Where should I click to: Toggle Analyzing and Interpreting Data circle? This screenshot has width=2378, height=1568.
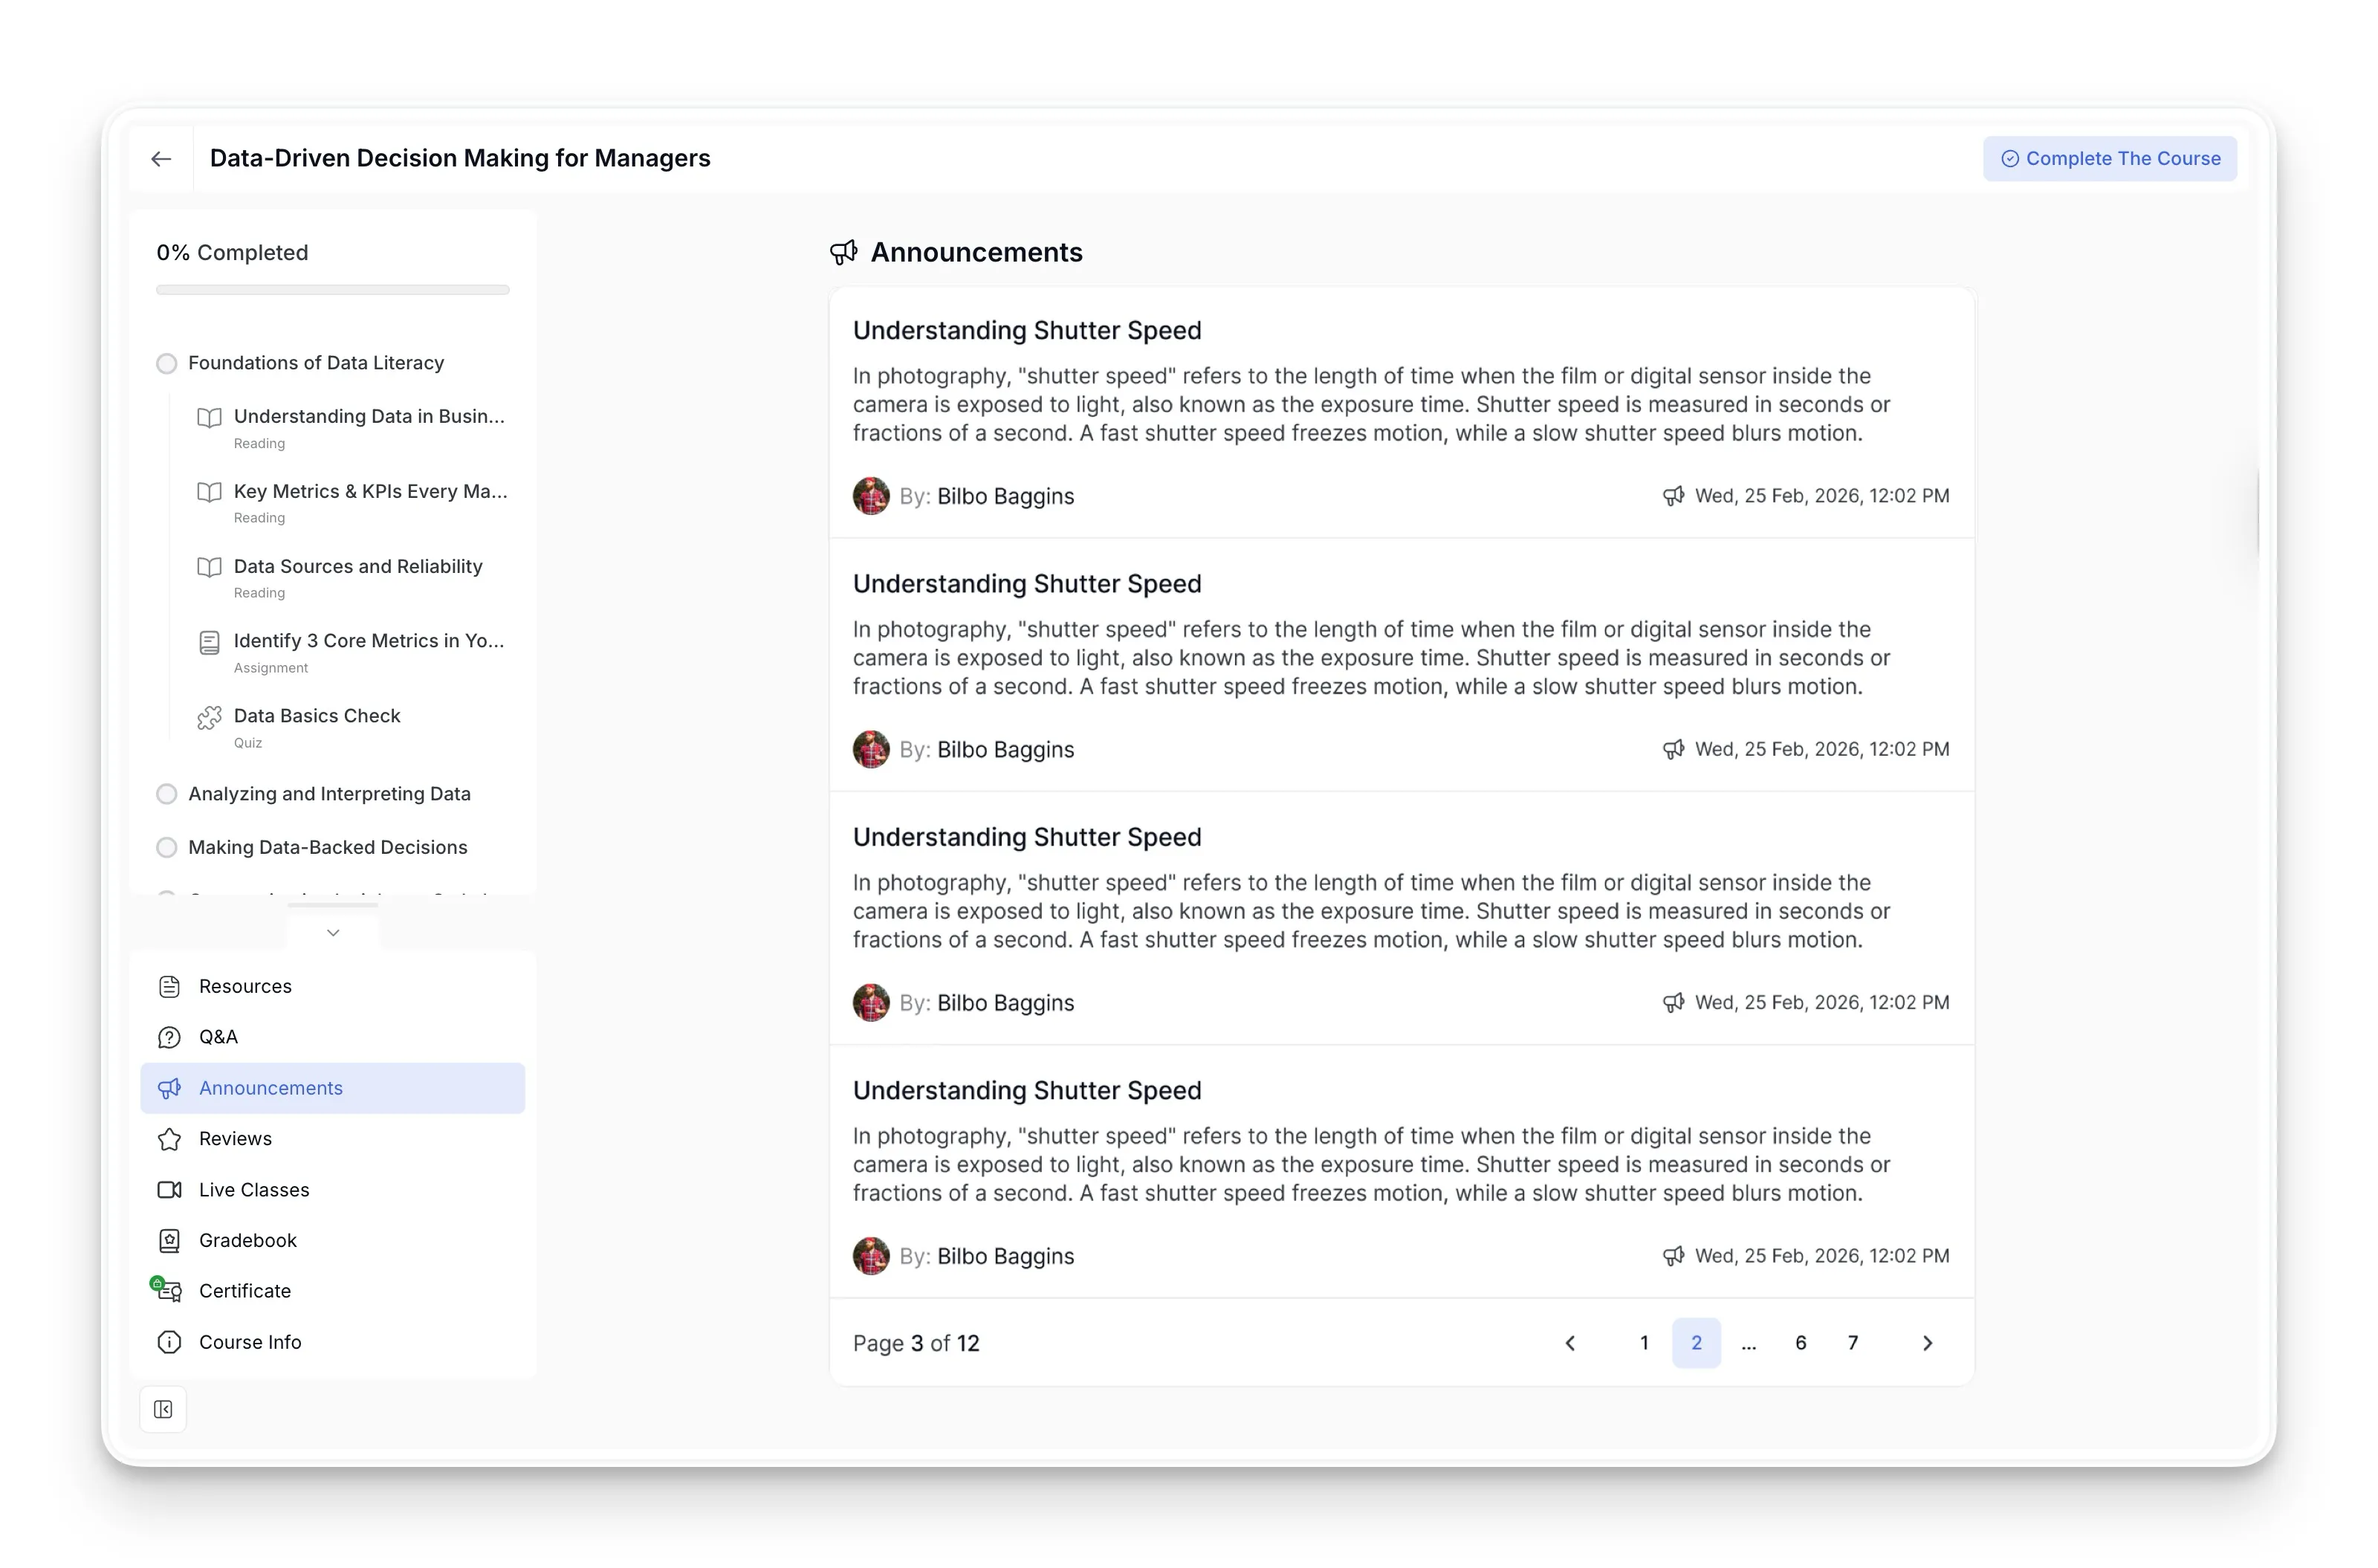(x=167, y=794)
